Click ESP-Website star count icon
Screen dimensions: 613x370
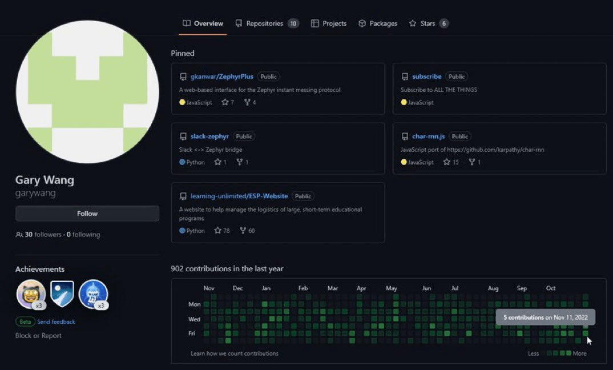pos(218,230)
